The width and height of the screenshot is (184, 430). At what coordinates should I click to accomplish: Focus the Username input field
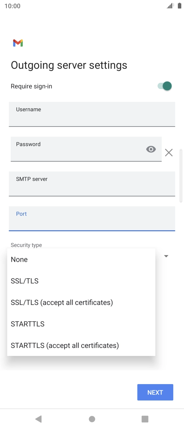[x=92, y=114]
